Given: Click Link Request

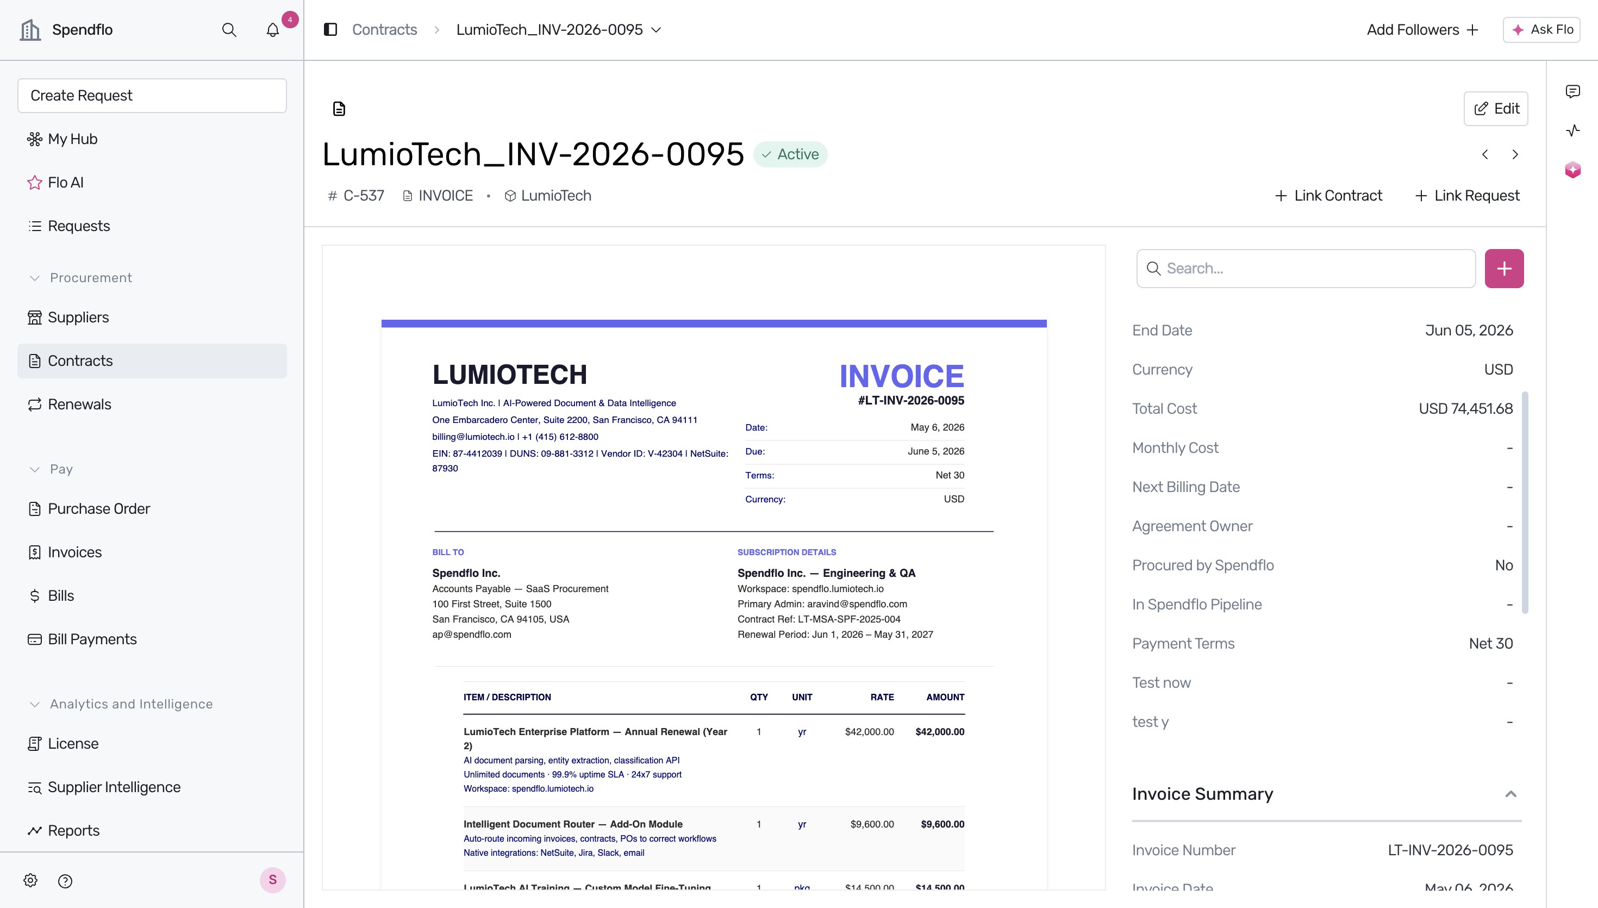Looking at the screenshot, I should pyautogui.click(x=1467, y=196).
